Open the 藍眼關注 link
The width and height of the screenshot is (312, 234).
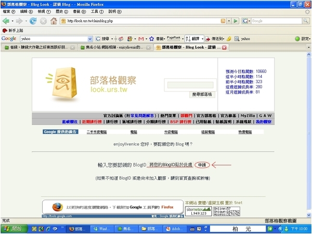[70, 121]
